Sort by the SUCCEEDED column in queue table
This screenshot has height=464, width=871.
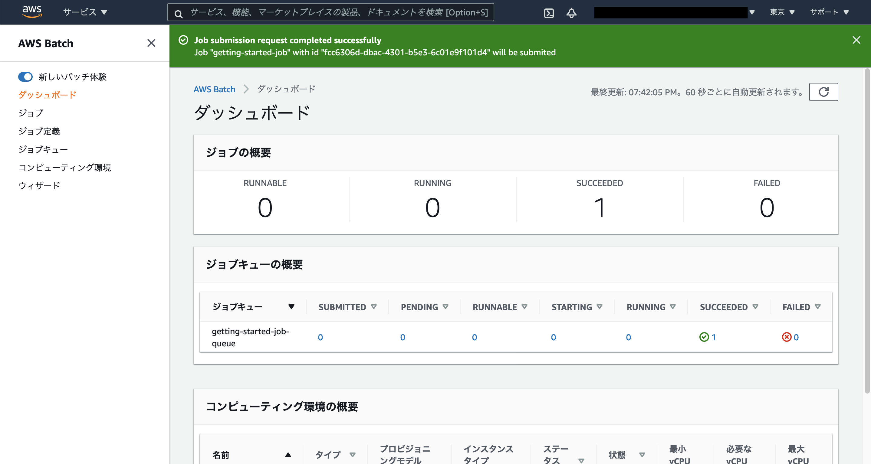(729, 307)
